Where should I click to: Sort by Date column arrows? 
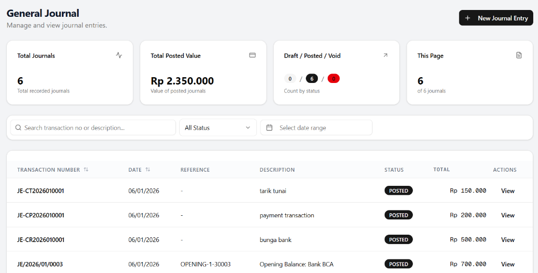[x=148, y=170]
